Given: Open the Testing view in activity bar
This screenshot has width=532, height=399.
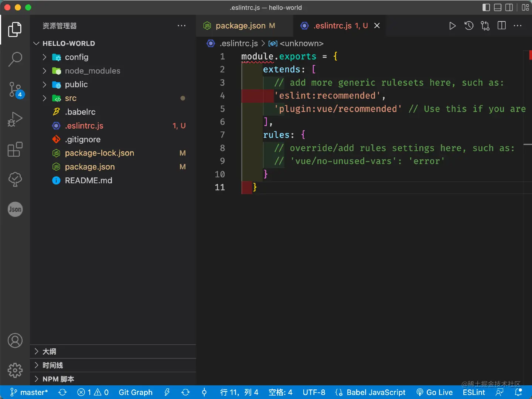Looking at the screenshot, I should [15, 179].
